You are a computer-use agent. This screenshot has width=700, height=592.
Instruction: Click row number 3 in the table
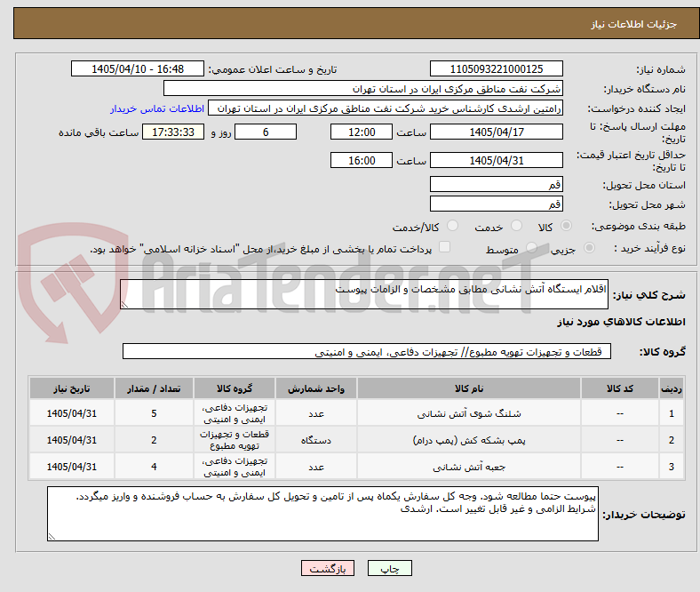672,467
